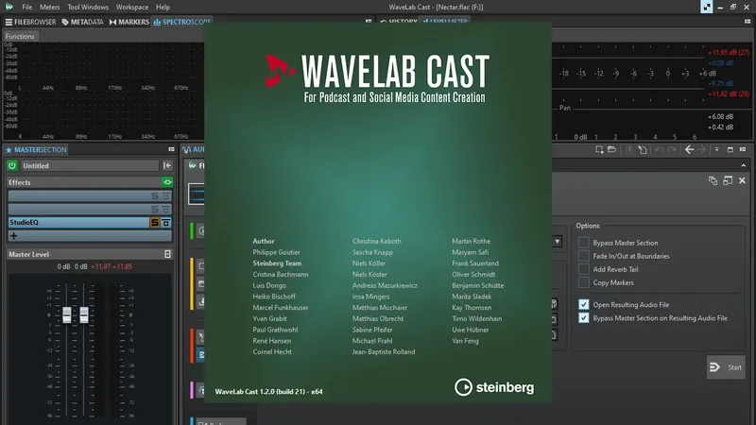Screen dimensions: 756x425
Task: Navigate forward with the right arrow icon
Action: pos(702,150)
